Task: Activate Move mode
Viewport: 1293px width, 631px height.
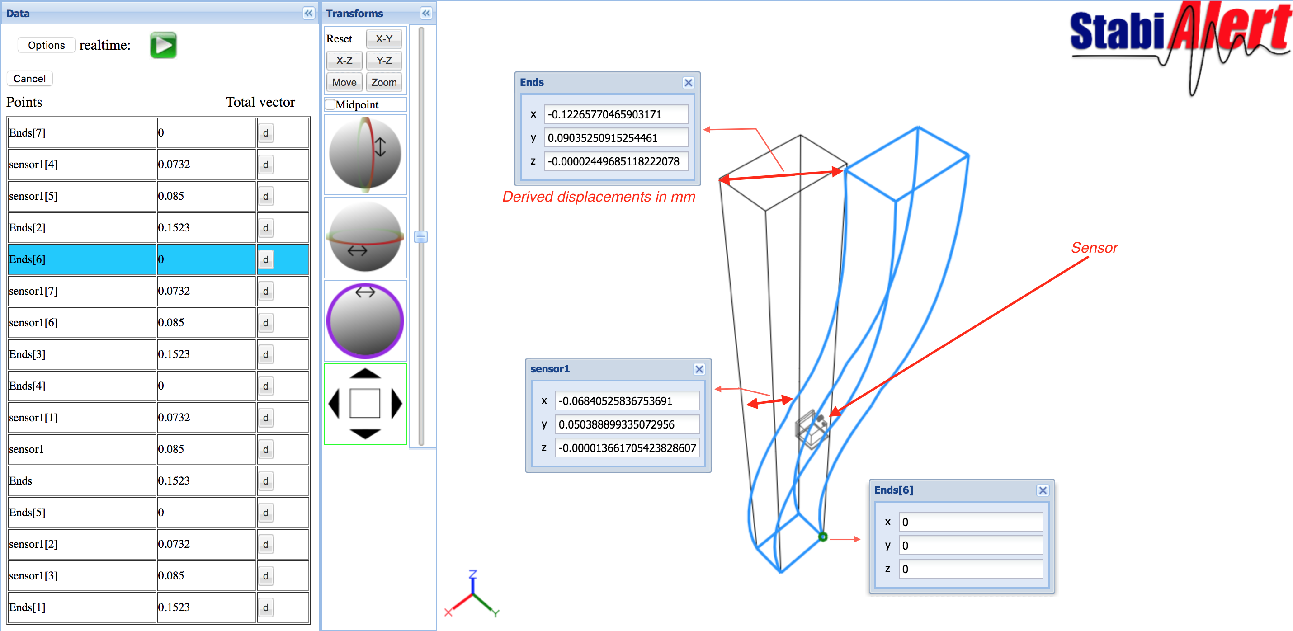Action: (344, 82)
